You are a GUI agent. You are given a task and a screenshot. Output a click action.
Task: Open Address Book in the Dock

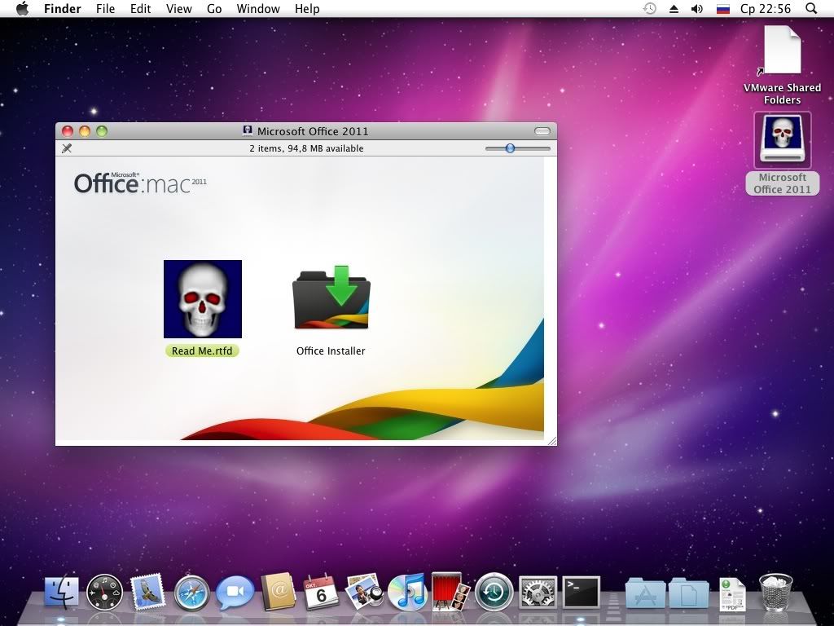[278, 592]
